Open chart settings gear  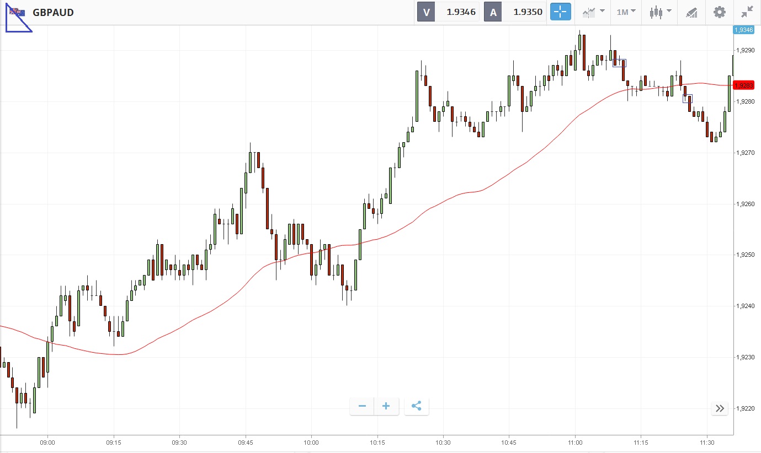[x=719, y=12]
